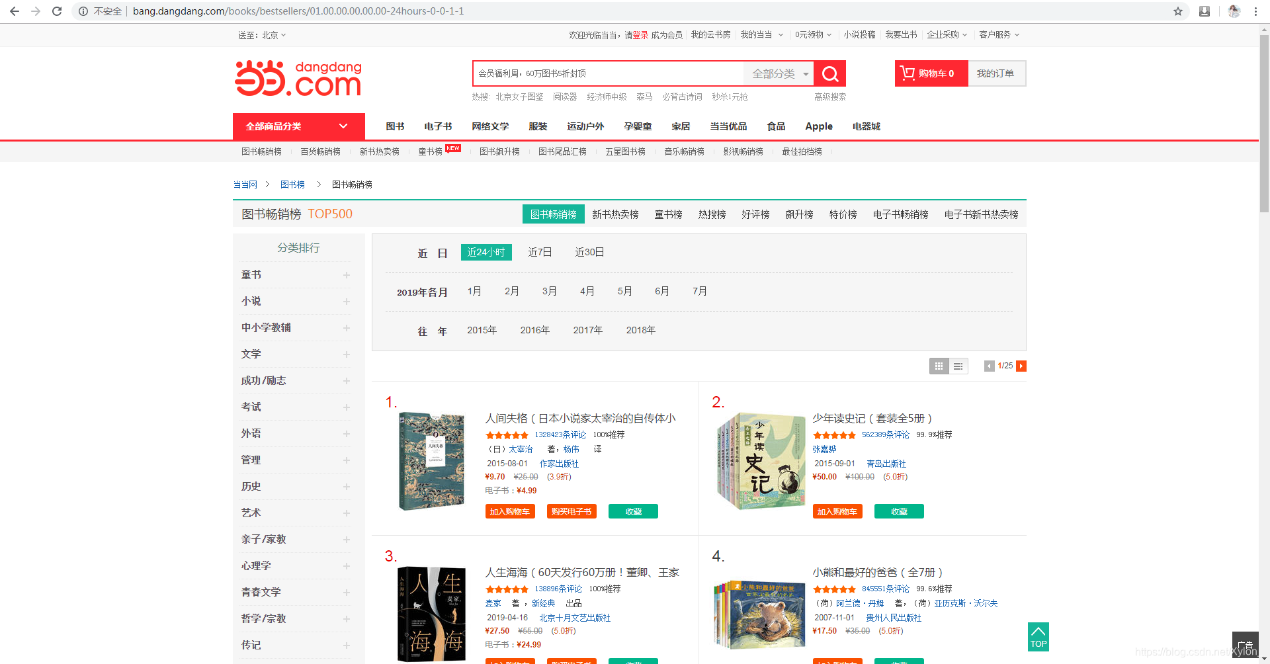Open the 新书热卖榜 tab
The width and height of the screenshot is (1270, 664).
pyautogui.click(x=614, y=214)
